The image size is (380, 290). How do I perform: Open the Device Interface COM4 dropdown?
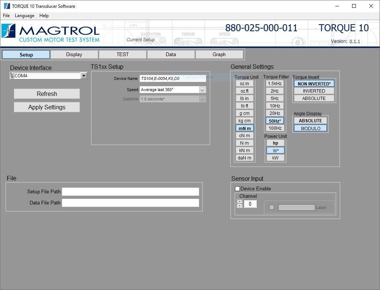[x=84, y=75]
